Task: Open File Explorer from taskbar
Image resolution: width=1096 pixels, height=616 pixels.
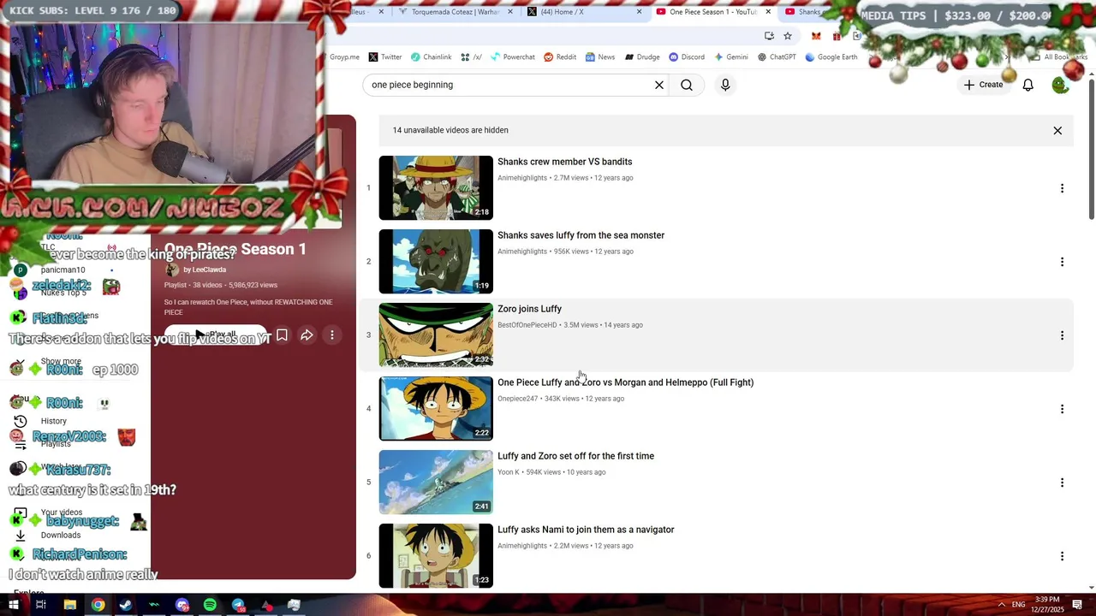Action: [x=70, y=605]
